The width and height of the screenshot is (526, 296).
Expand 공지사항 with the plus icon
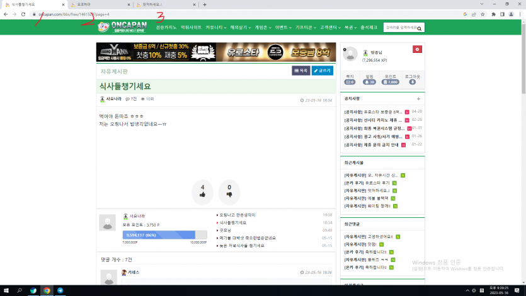(418, 99)
